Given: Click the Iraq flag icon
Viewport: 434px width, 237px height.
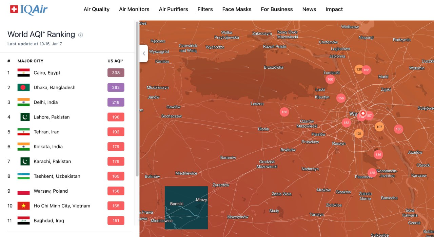Looking at the screenshot, I should [24, 220].
